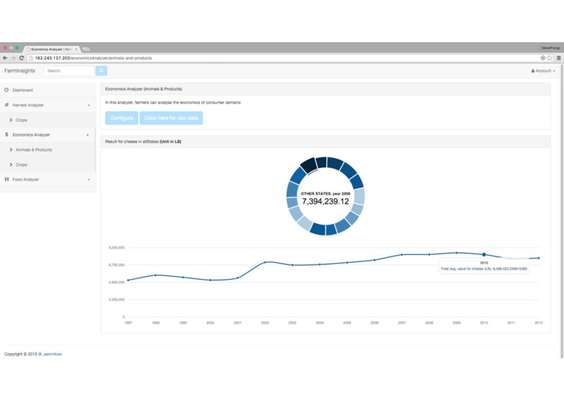This screenshot has height=401, width=564.
Task: Close the Economics Analyzer browser tab
Action: click(76, 49)
